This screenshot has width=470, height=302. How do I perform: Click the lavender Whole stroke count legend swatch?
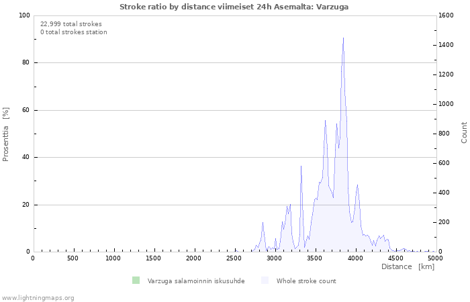pos(265,281)
